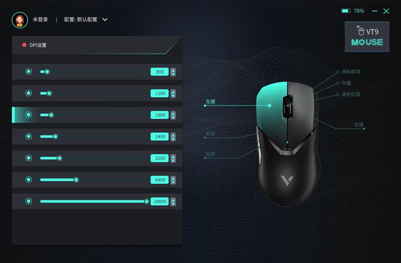Select the 滚轮后滚 scroll-down marker
The width and height of the screenshot is (401, 263).
point(338,95)
